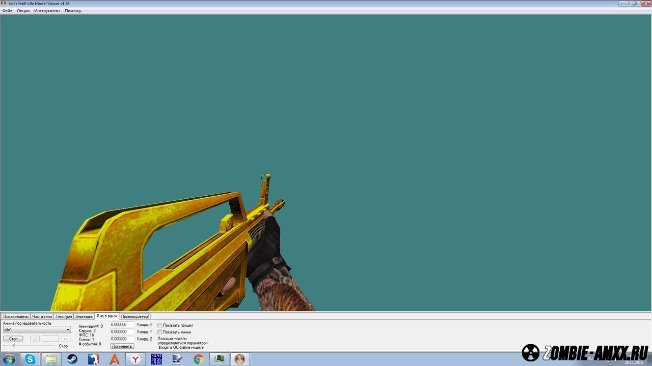Step to next frame with >> button

(x=66, y=339)
